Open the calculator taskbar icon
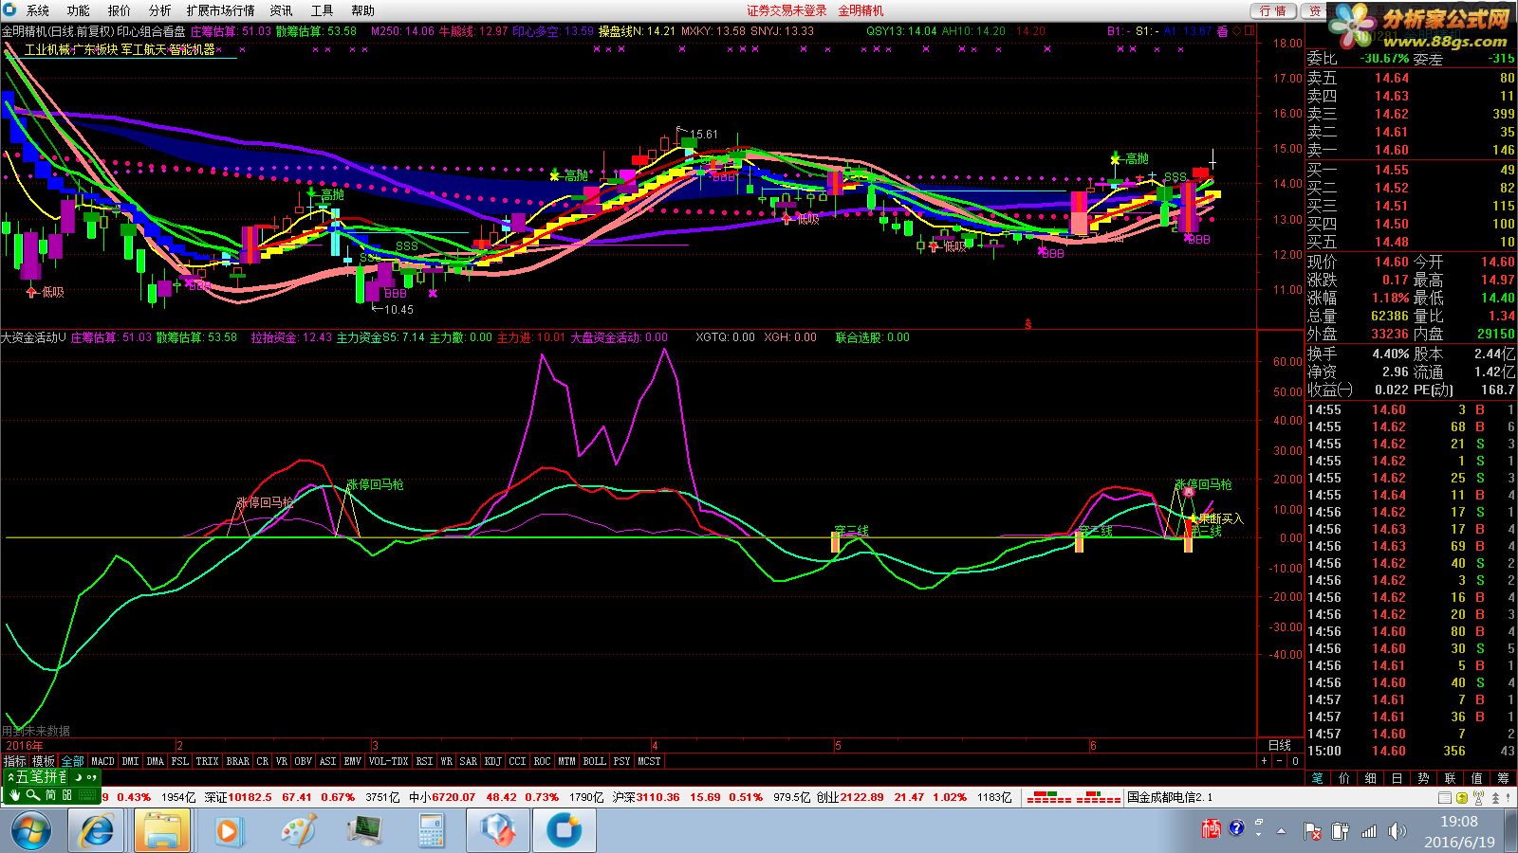Screen dimensions: 1518x853 (x=431, y=831)
